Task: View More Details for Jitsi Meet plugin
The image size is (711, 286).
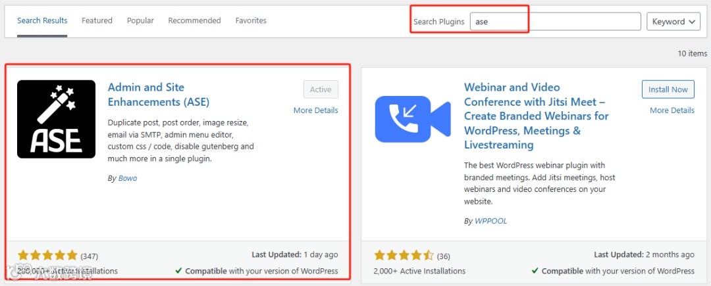Action: coord(672,110)
